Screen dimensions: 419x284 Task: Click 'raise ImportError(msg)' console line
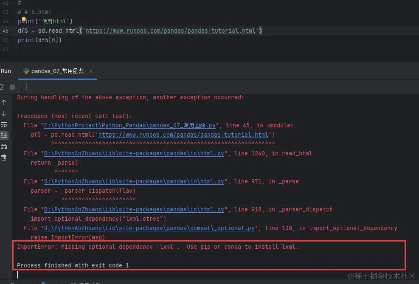(x=67, y=237)
